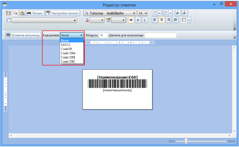Select EAN13 encoding option

coord(72,45)
